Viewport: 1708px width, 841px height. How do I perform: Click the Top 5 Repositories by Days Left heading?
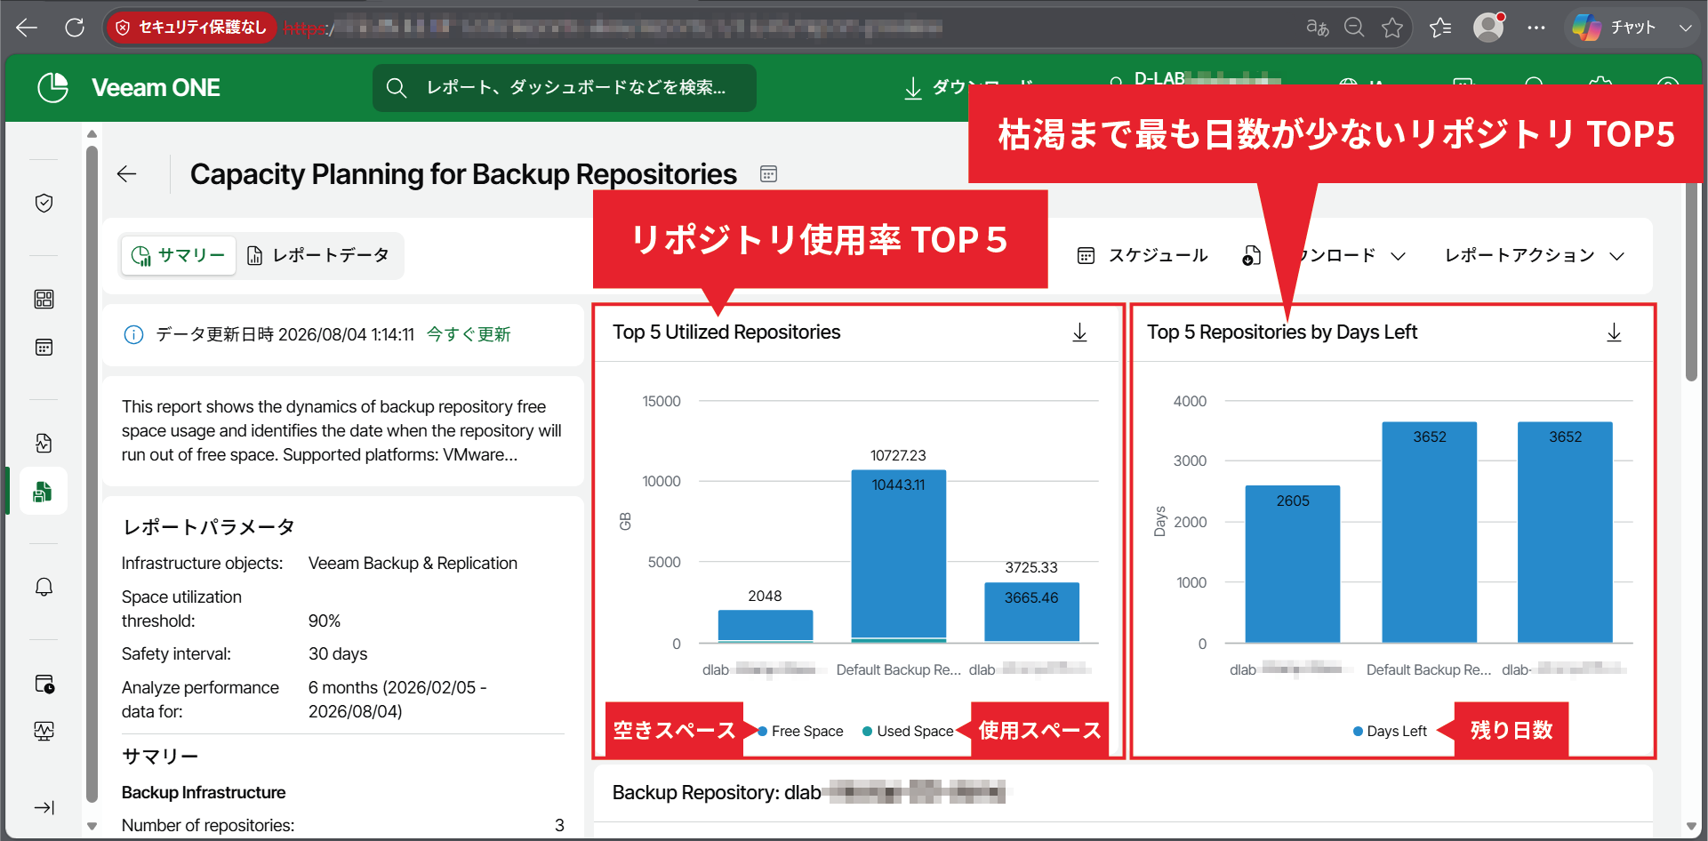[x=1282, y=332]
